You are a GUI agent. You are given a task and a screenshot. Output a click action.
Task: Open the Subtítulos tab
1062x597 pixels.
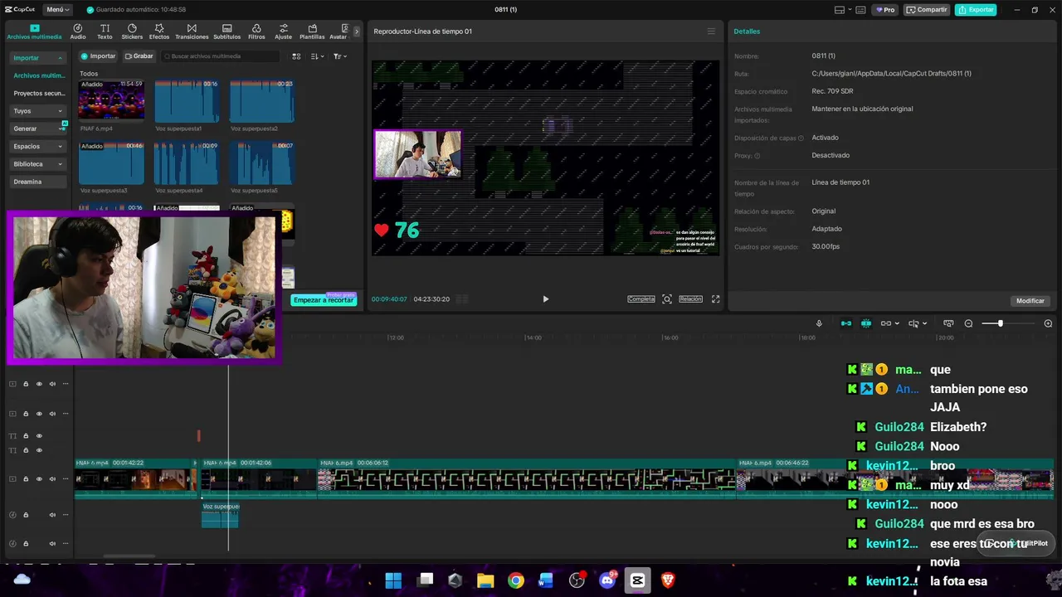tap(227, 32)
